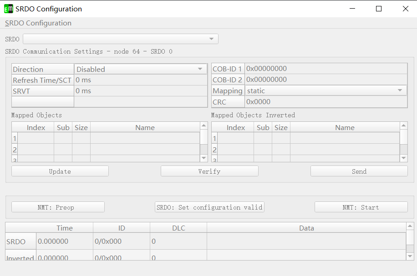Click the Mapping label cell
Screen dimensions: 417x276
(228, 90)
